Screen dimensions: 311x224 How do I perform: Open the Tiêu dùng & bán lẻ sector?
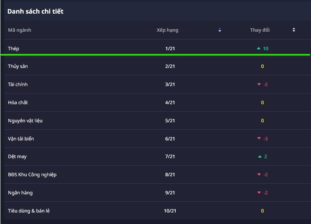29,211
